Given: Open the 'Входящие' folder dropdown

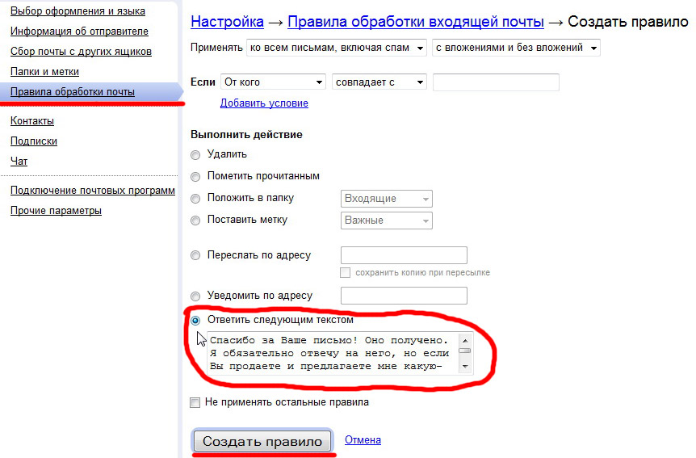Looking at the screenshot, I should tap(387, 199).
